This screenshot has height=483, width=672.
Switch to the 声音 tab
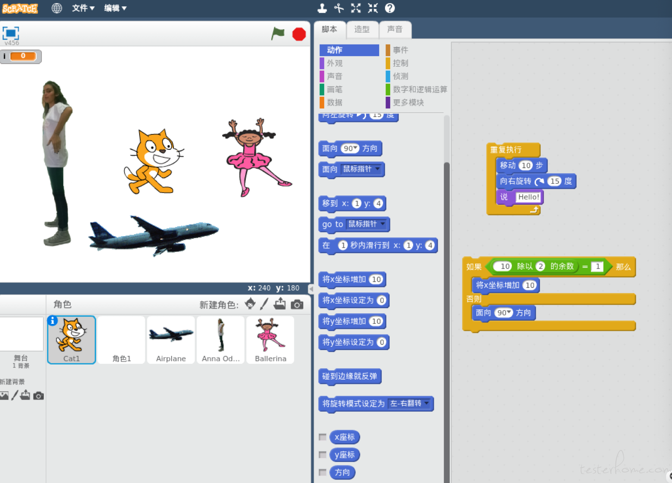[395, 29]
